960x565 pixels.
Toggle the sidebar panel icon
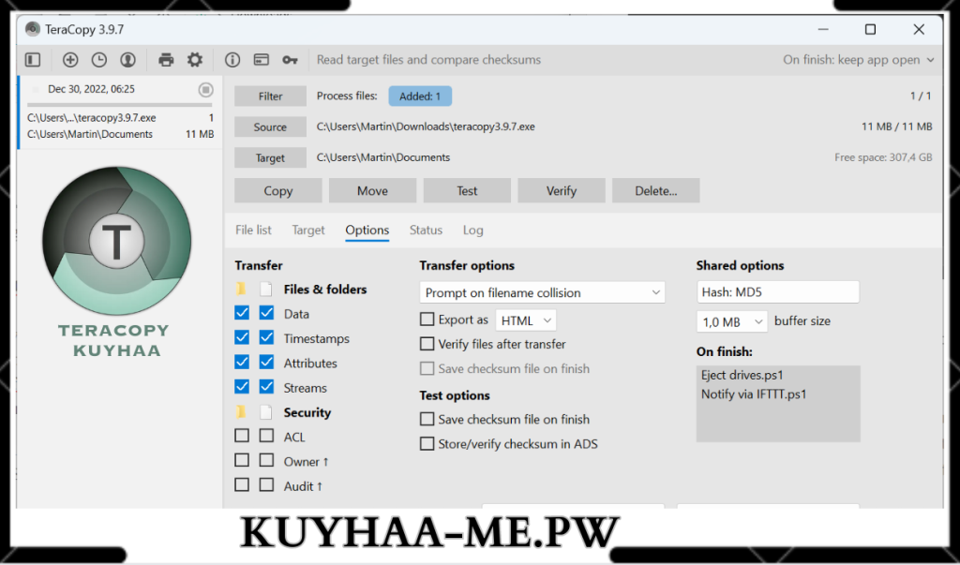33,59
